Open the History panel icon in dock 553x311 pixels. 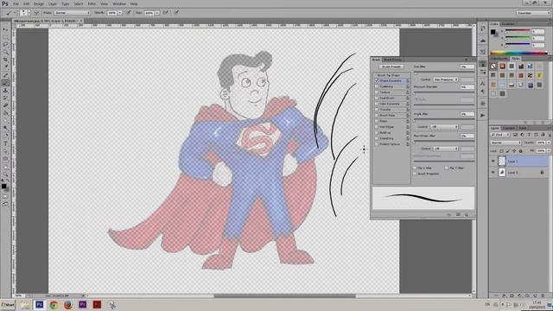(482, 29)
